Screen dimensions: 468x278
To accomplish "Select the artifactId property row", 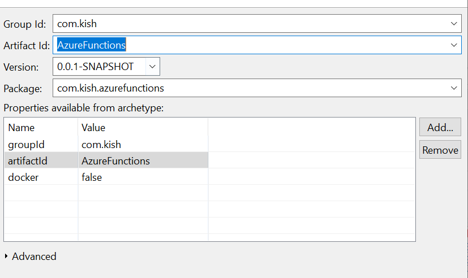I will (x=28, y=161).
